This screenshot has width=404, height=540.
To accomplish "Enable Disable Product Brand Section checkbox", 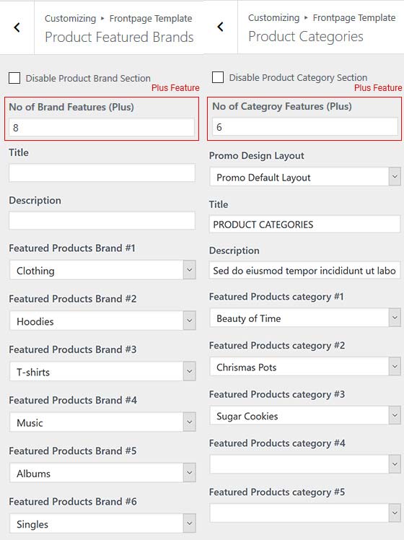I will [x=14, y=78].
